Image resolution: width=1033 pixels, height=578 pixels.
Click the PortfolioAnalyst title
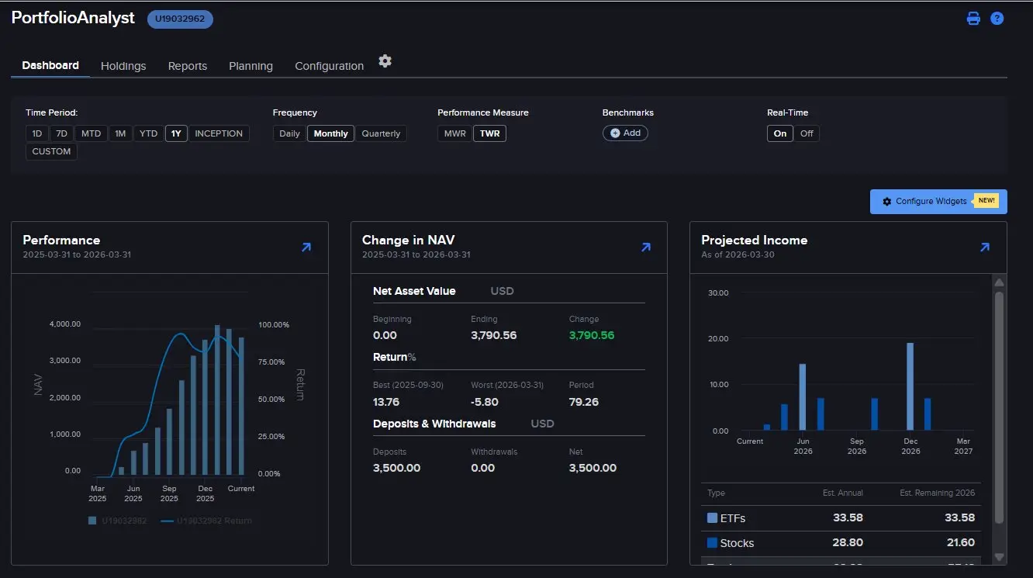74,18
